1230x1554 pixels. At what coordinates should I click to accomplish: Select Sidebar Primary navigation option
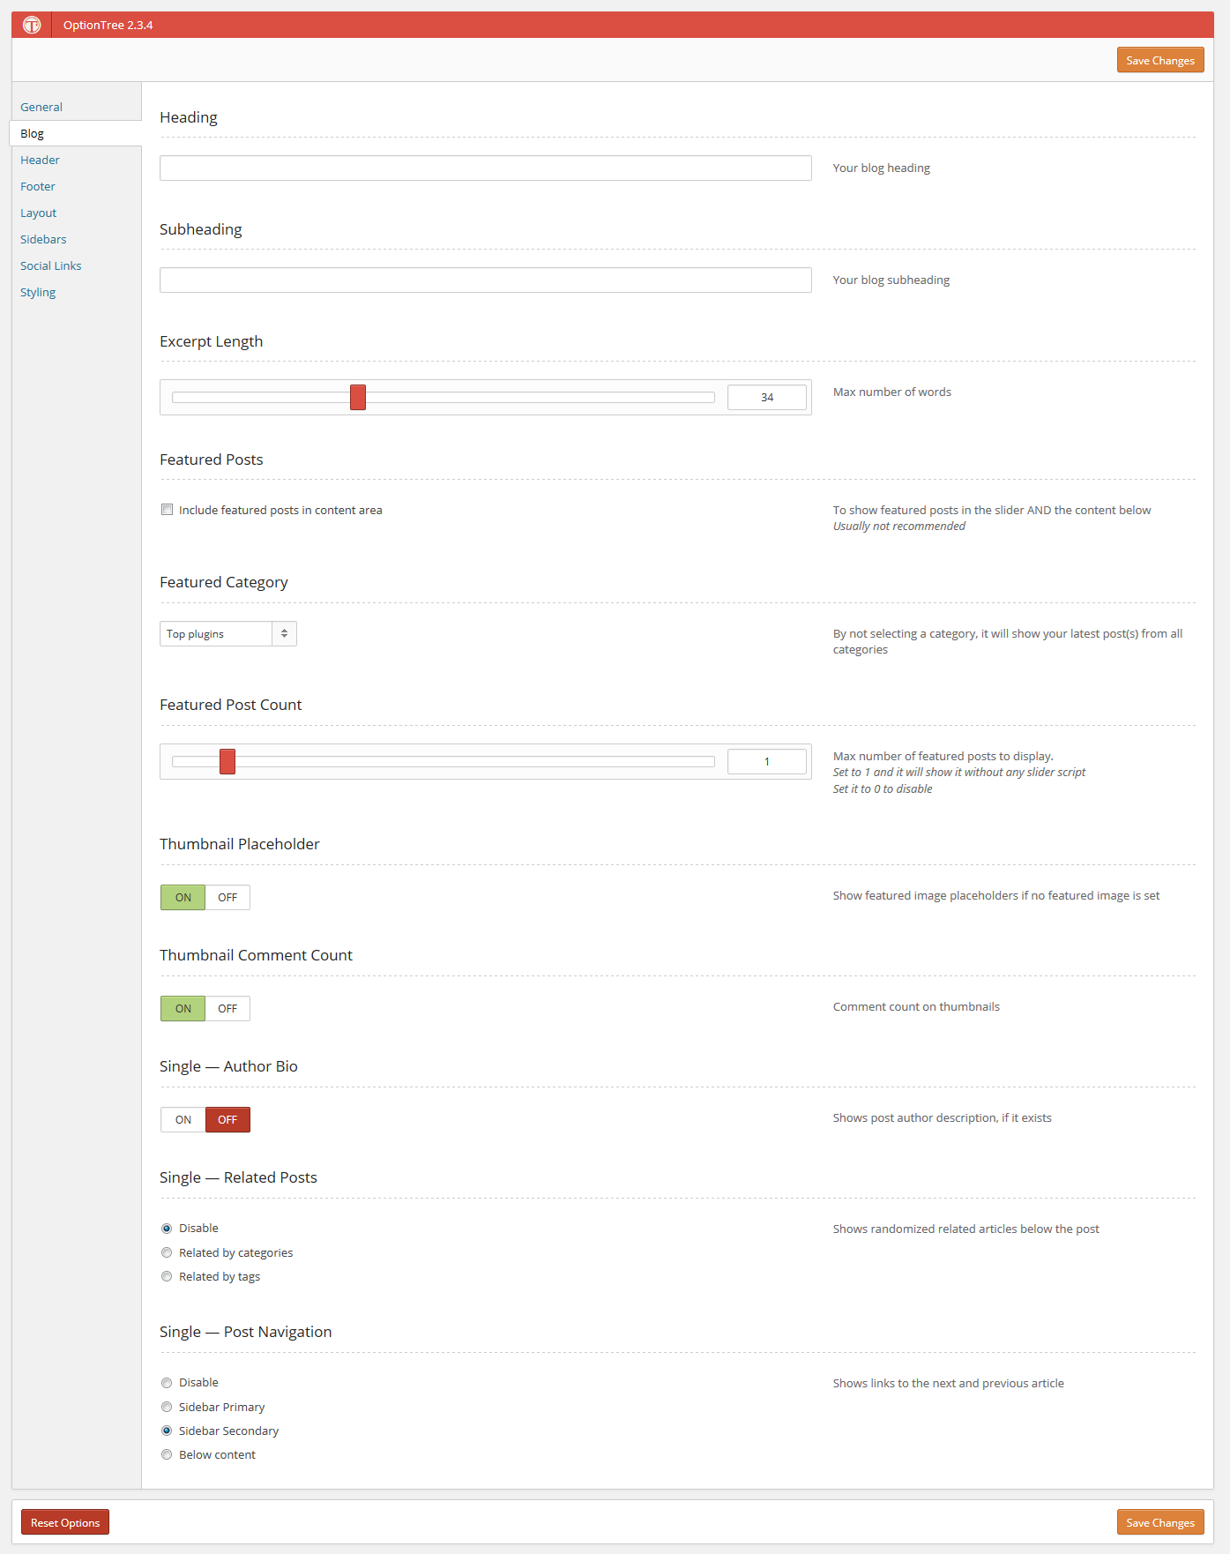(x=167, y=1407)
